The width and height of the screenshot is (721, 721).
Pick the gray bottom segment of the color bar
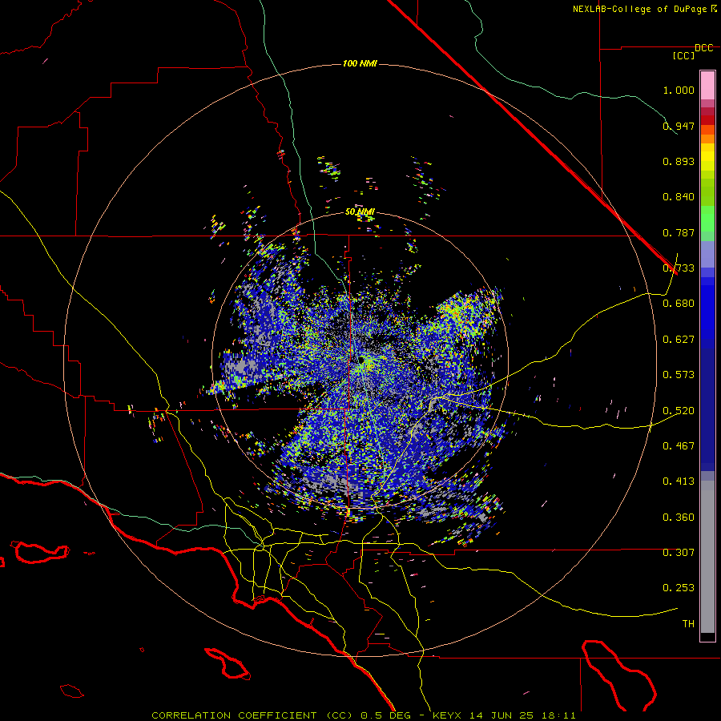pyautogui.click(x=707, y=557)
